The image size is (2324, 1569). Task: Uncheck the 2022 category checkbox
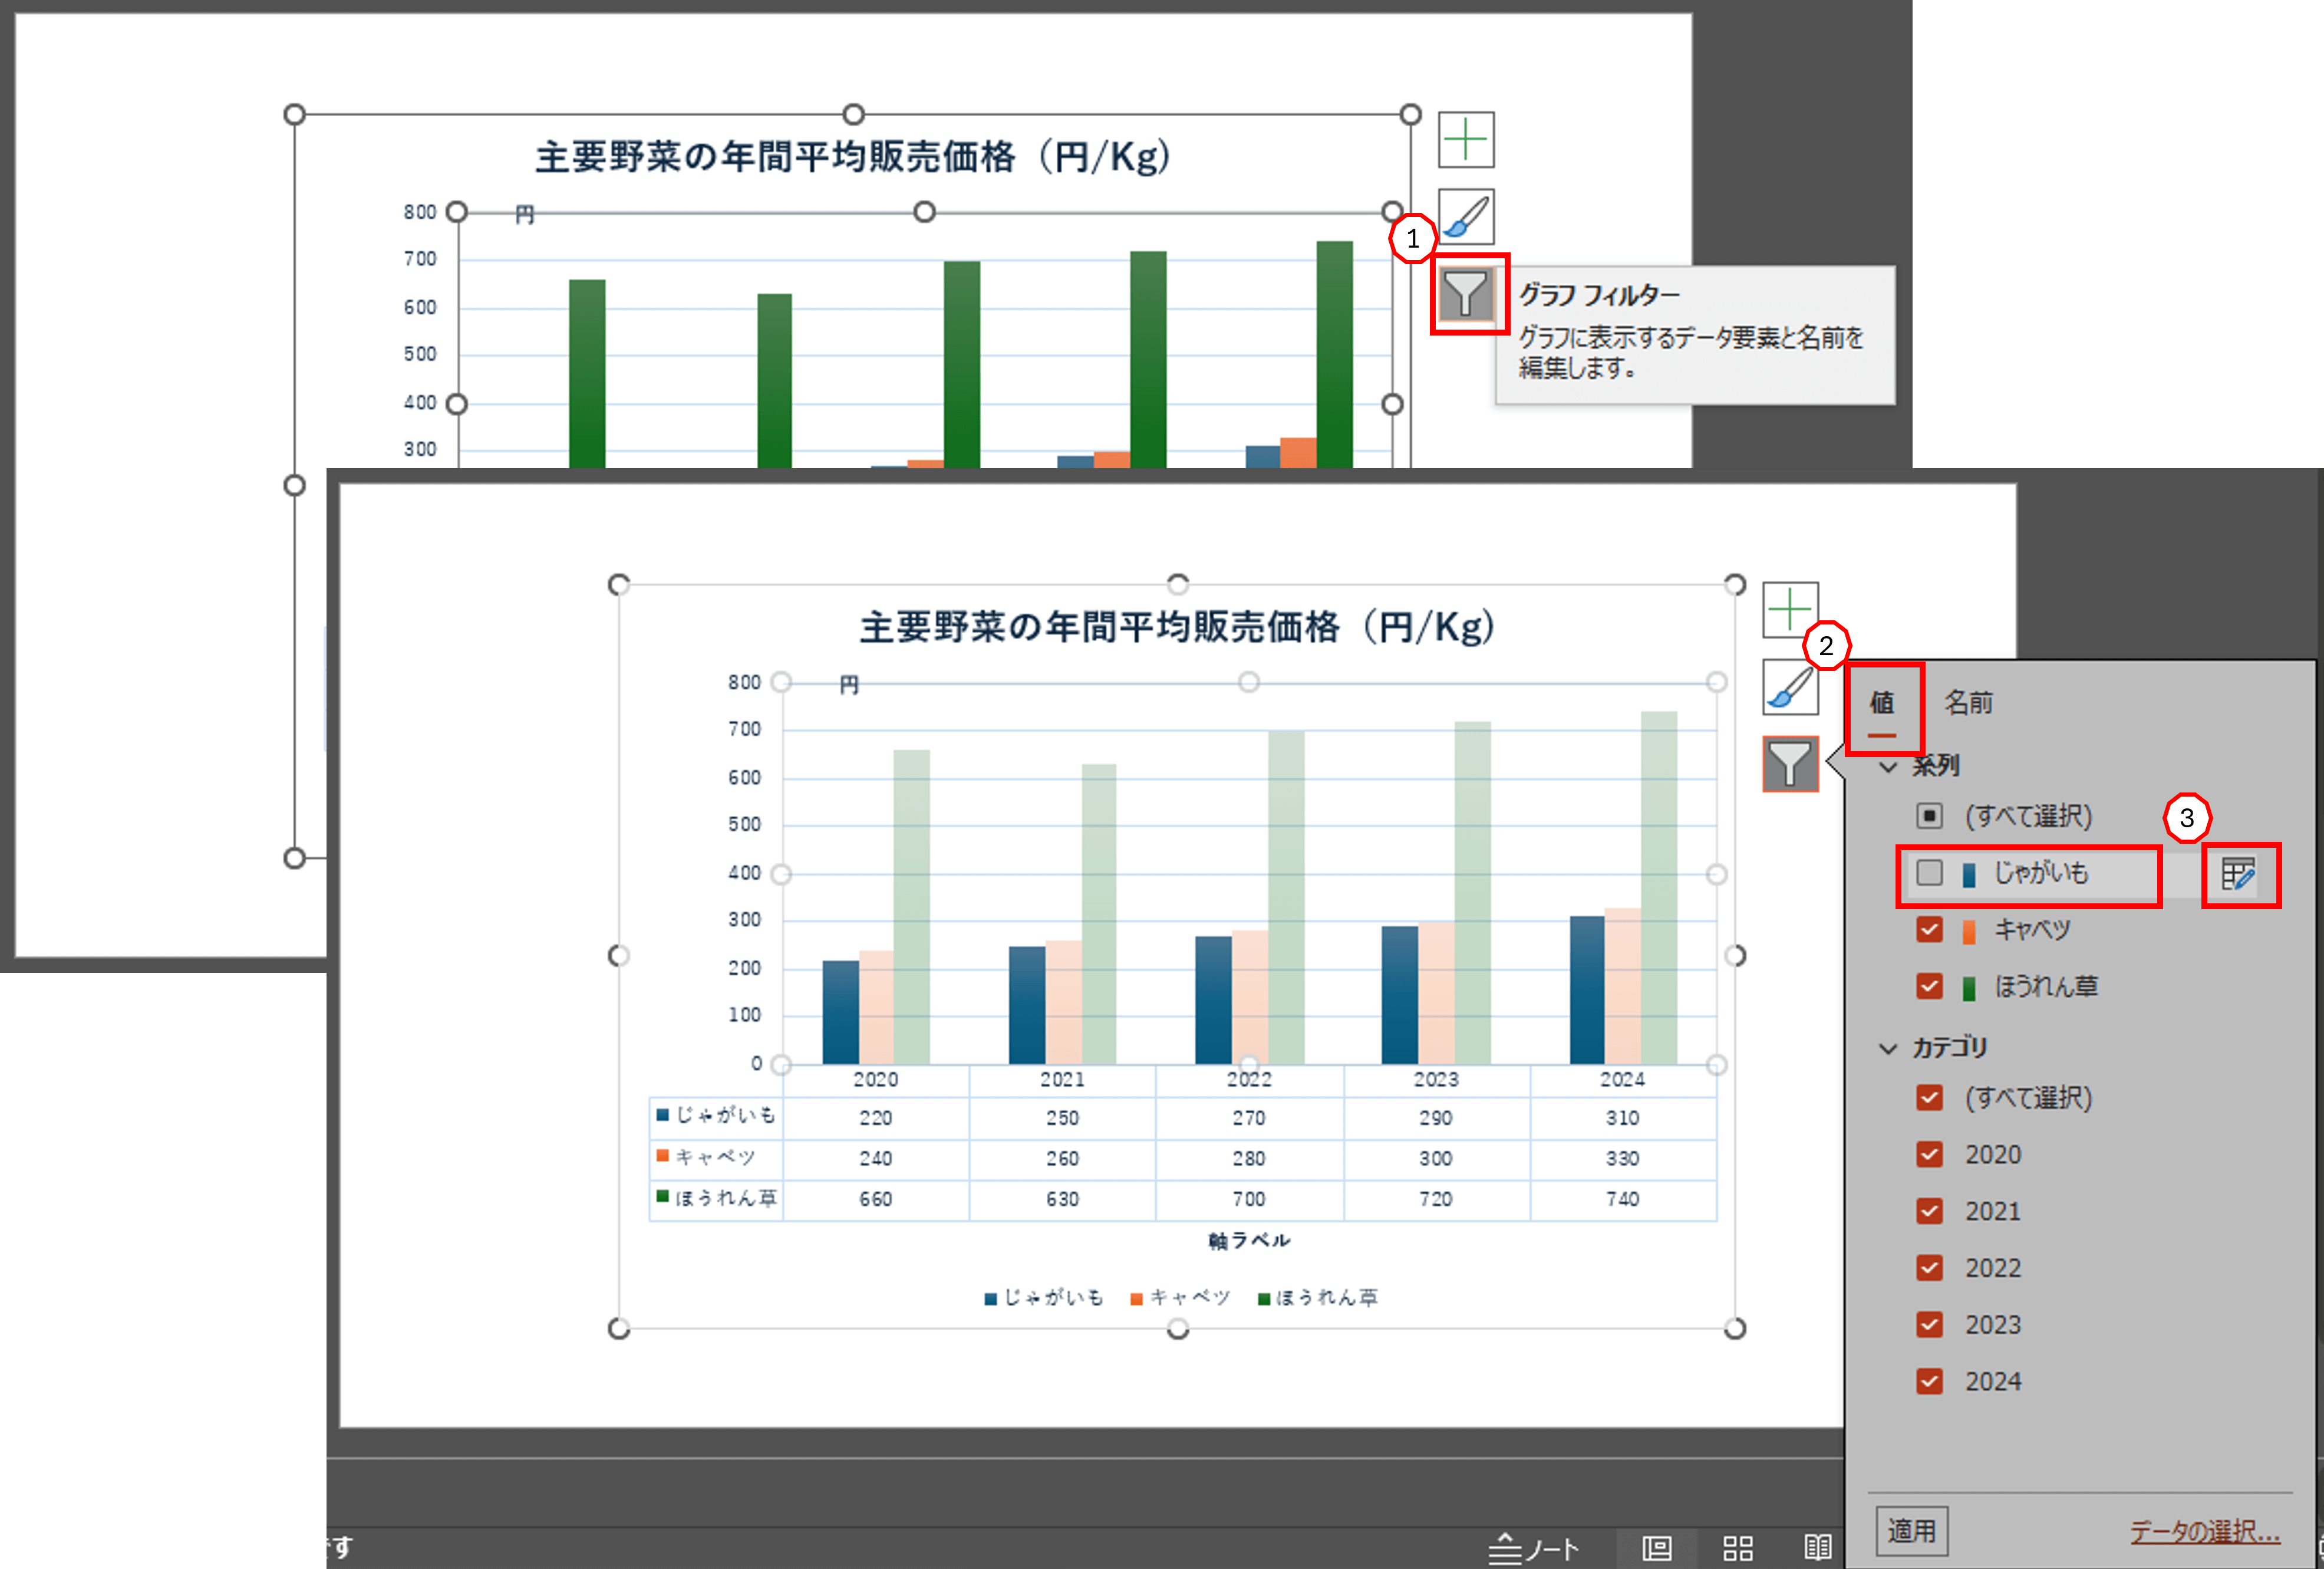1929,1268
